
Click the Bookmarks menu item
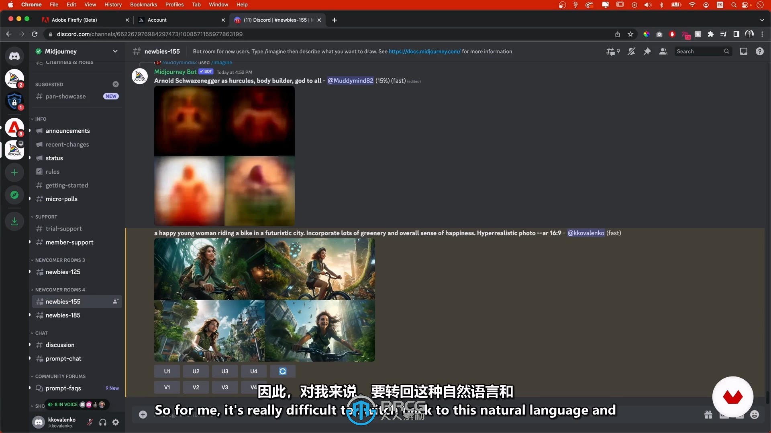(x=143, y=4)
